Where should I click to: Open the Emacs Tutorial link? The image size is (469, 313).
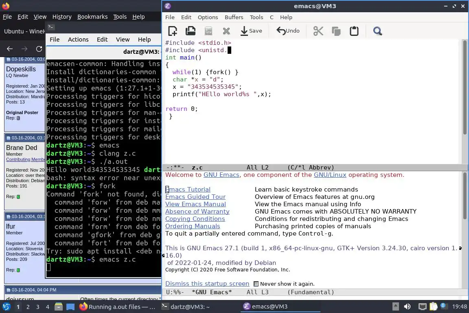point(188,190)
